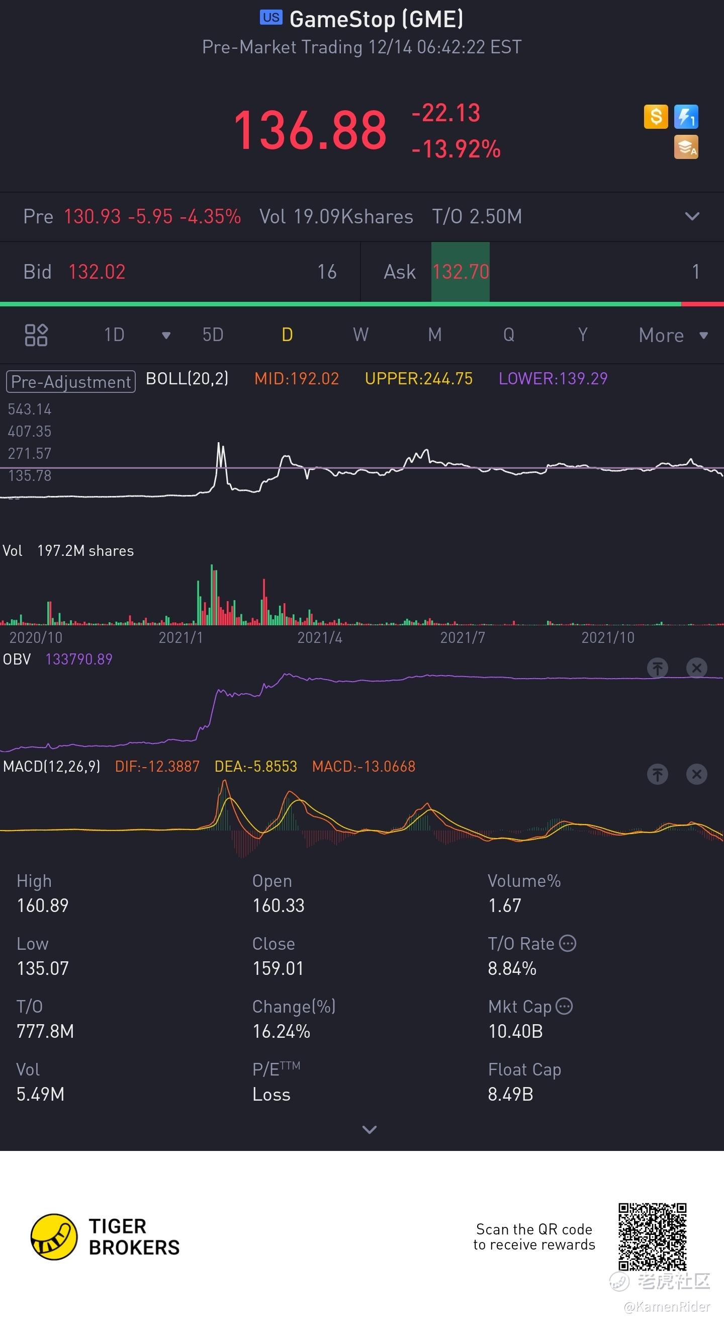Tap the Vol 197.2M shares label
The width and height of the screenshot is (724, 1323).
click(x=68, y=550)
